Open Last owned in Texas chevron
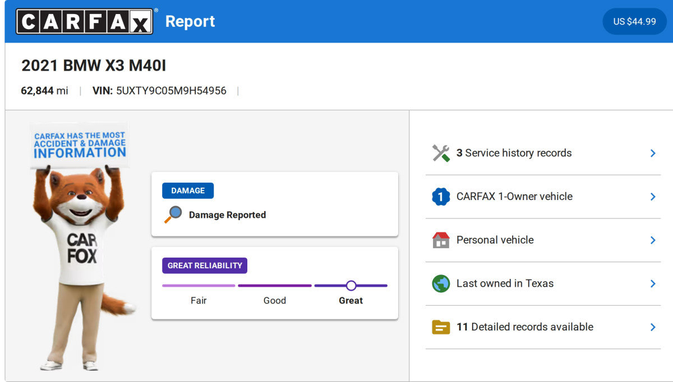 (x=653, y=283)
